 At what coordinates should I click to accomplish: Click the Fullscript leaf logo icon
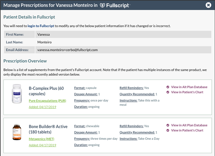(102, 5)
